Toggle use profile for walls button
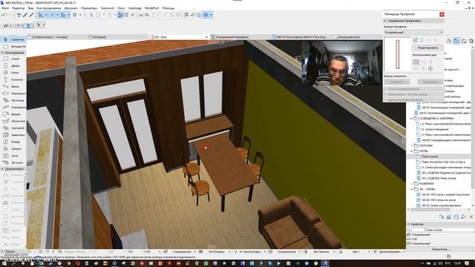Image resolution: width=475 pixels, height=267 pixels. click(x=416, y=62)
